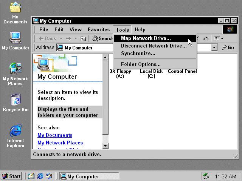
Task: Open the Favorites menu
Action: pos(98,29)
